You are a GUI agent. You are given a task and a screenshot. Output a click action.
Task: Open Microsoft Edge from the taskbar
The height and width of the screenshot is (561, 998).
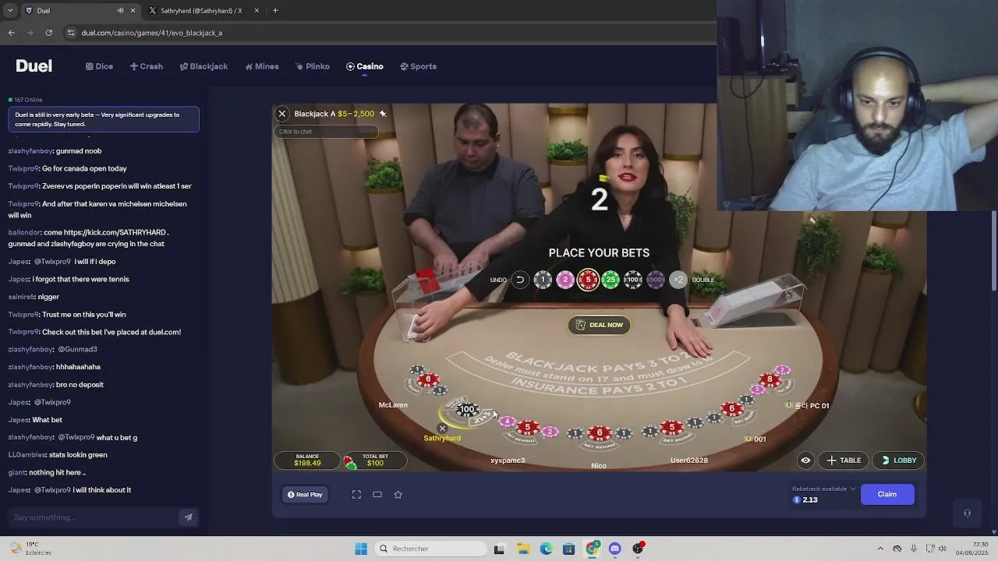pyautogui.click(x=546, y=549)
